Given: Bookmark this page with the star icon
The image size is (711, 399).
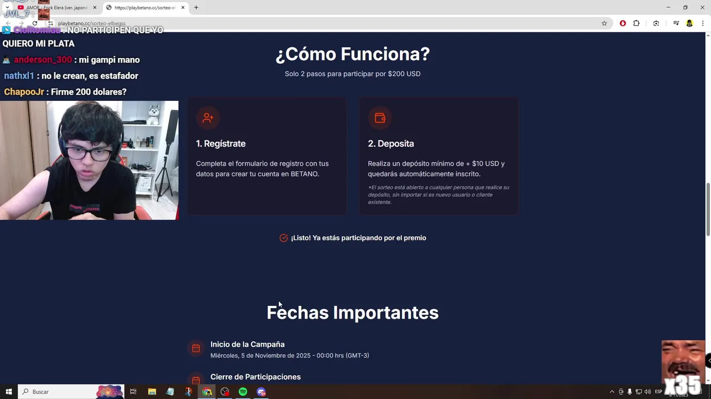Looking at the screenshot, I should point(604,23).
